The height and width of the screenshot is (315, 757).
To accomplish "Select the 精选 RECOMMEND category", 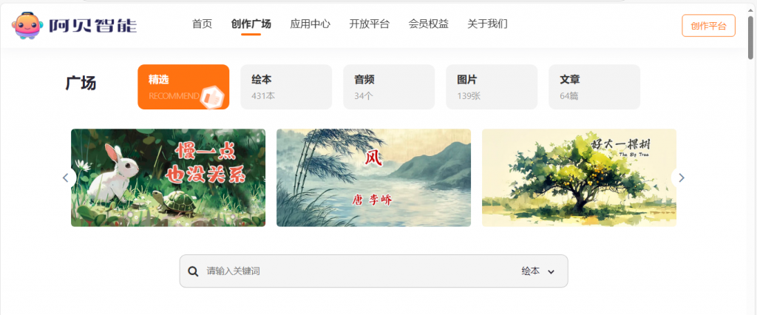I will pyautogui.click(x=183, y=87).
